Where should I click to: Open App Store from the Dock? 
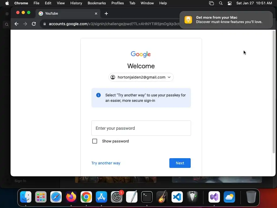101,197
